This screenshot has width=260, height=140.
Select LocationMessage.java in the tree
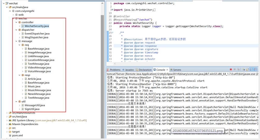click(x=41, y=60)
